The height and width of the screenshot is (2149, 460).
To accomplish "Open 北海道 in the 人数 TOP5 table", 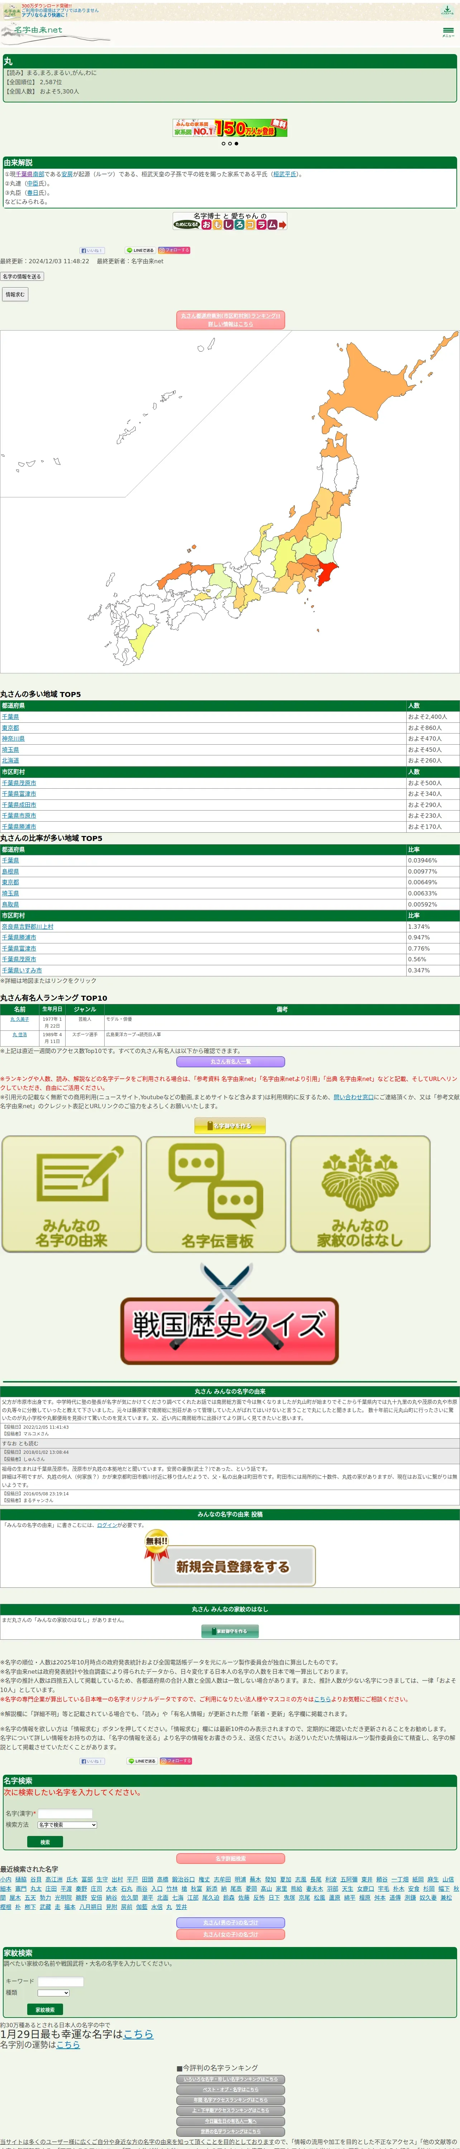I will [x=10, y=761].
